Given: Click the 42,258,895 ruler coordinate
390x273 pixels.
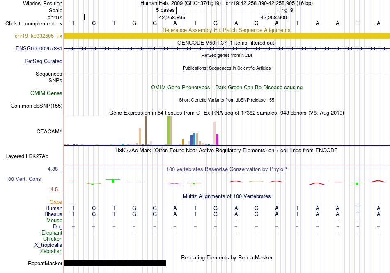Looking at the screenshot, I should [172, 17].
